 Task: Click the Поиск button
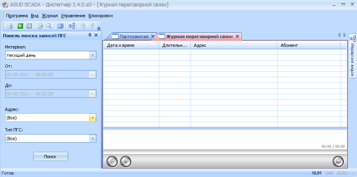click(x=50, y=157)
